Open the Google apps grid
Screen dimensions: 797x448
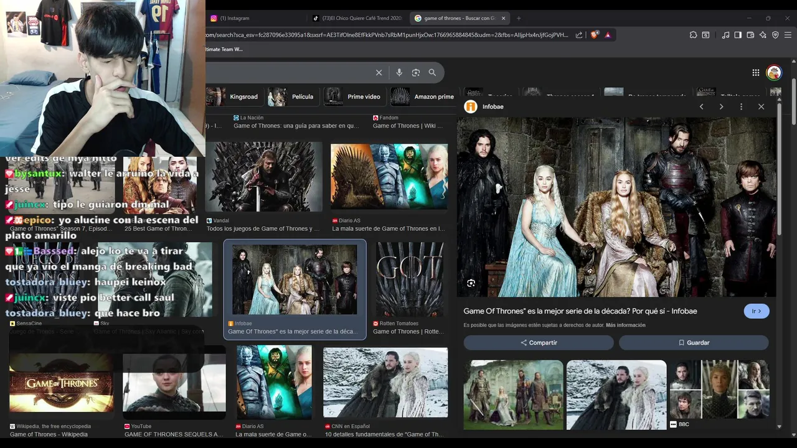point(755,73)
